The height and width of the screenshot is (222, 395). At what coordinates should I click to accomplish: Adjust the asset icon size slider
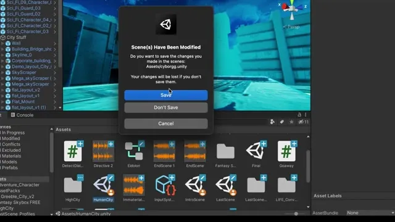pos(296,214)
